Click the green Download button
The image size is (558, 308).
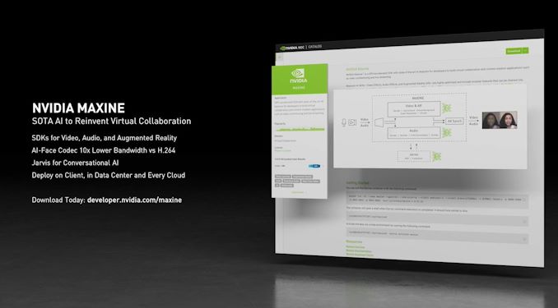[514, 51]
